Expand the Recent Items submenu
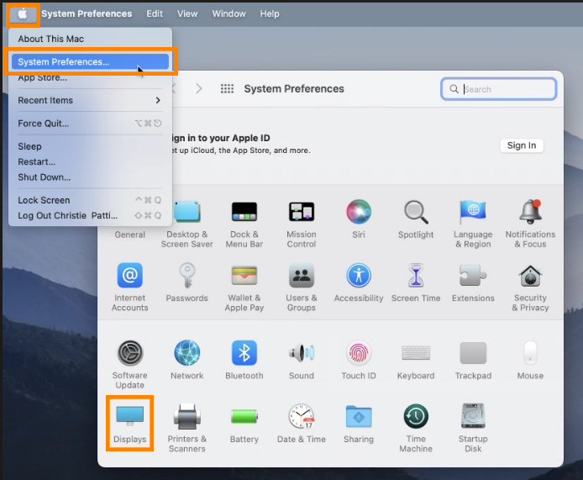 [90, 100]
